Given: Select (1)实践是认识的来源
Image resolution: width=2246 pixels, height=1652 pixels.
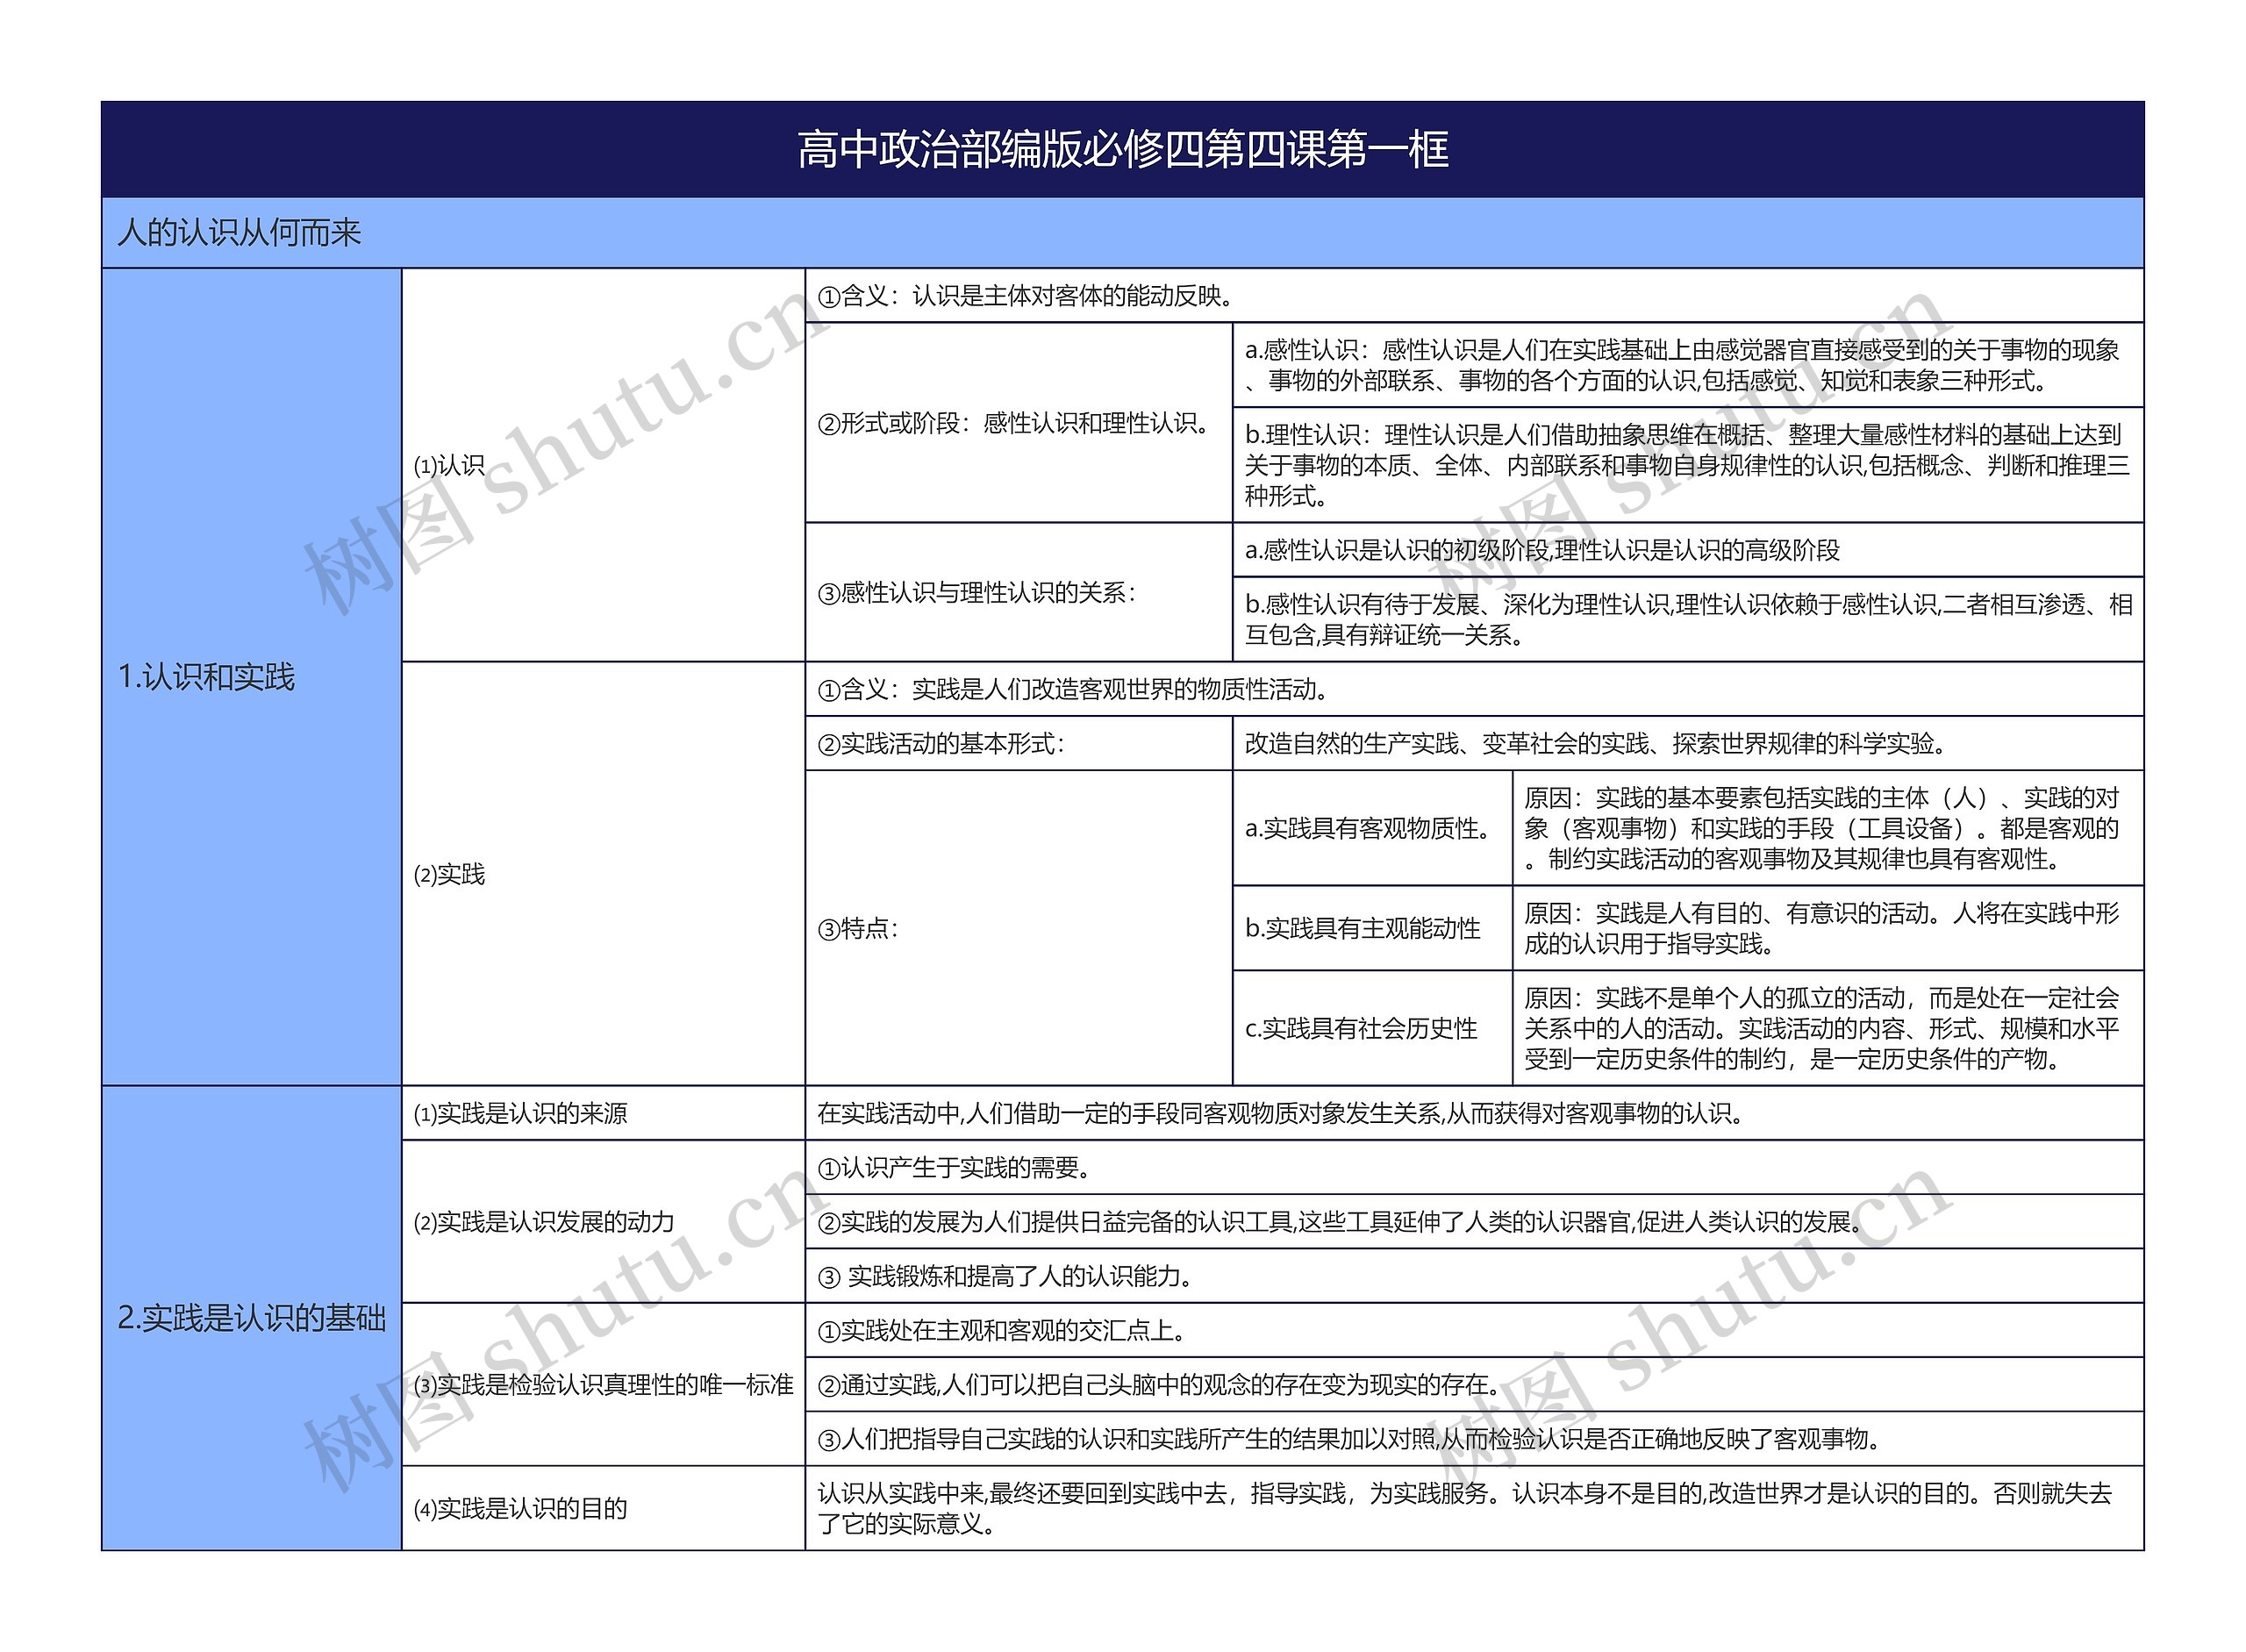Looking at the screenshot, I should point(603,1113).
